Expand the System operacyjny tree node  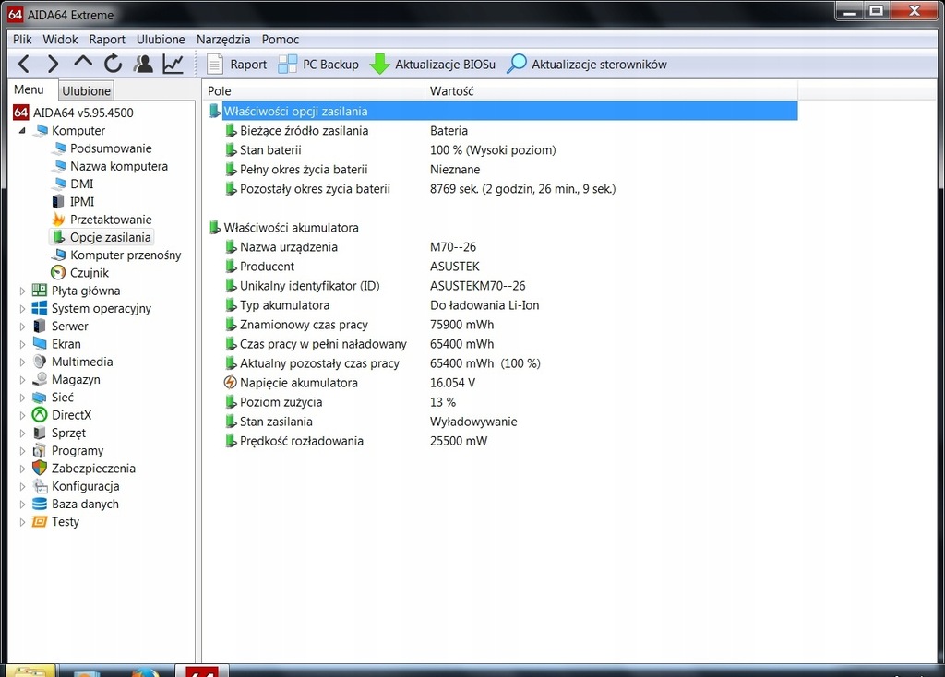coord(22,308)
